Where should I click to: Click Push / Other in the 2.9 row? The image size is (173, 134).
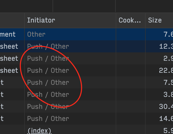[48, 58]
